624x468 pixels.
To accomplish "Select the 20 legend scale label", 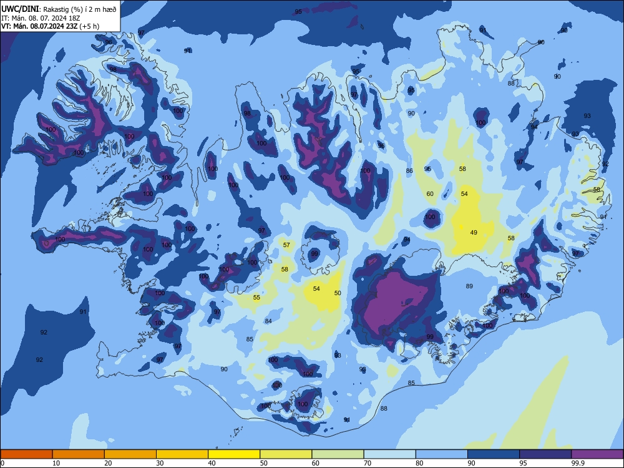I will point(108,463).
